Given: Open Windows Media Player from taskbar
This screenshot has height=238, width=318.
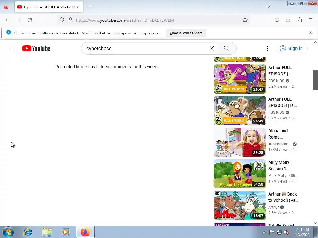Looking at the screenshot, I should [66, 232].
